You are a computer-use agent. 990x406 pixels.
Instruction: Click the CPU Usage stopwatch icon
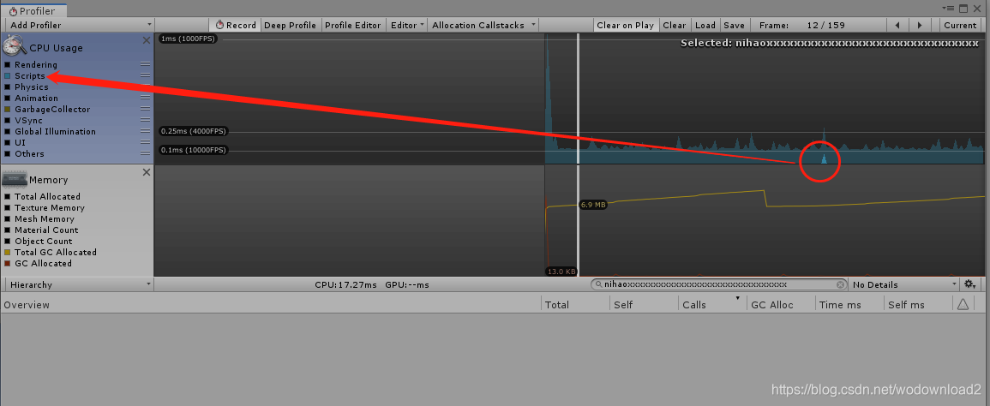(x=15, y=47)
